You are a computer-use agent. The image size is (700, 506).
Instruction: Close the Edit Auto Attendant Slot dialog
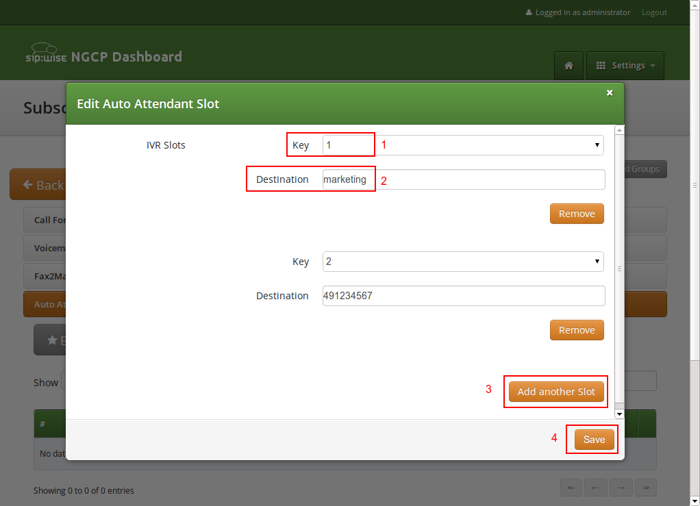click(610, 93)
